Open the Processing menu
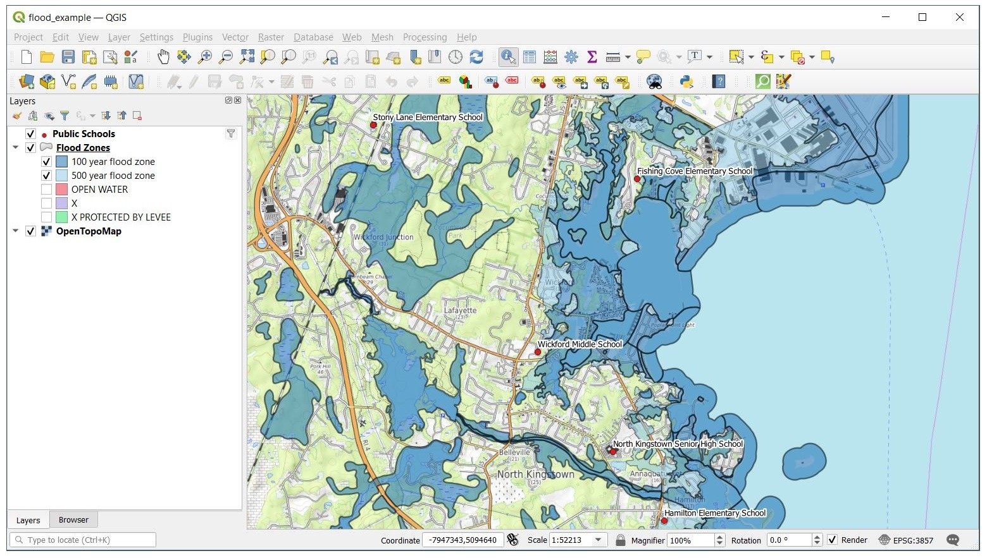Viewport: 987px width, 558px height. click(x=425, y=37)
